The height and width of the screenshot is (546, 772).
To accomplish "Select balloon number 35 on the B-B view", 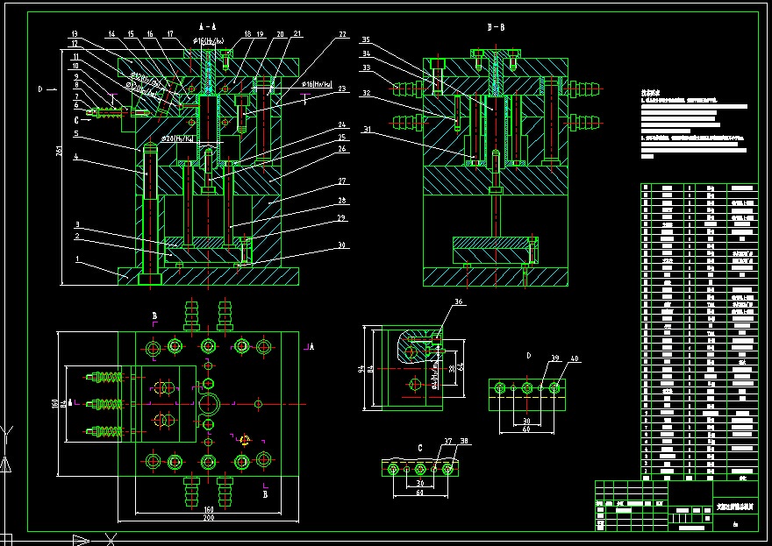I will 367,39.
